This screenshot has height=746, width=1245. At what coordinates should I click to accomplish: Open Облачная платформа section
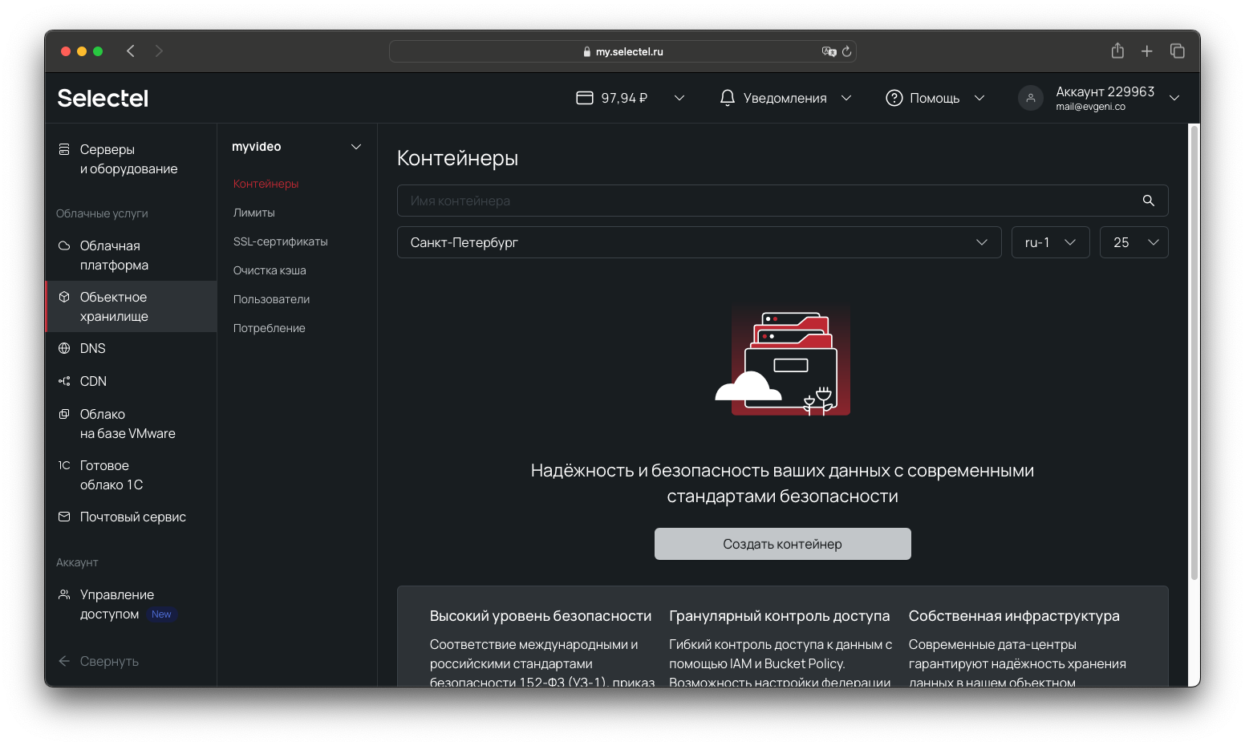click(131, 255)
